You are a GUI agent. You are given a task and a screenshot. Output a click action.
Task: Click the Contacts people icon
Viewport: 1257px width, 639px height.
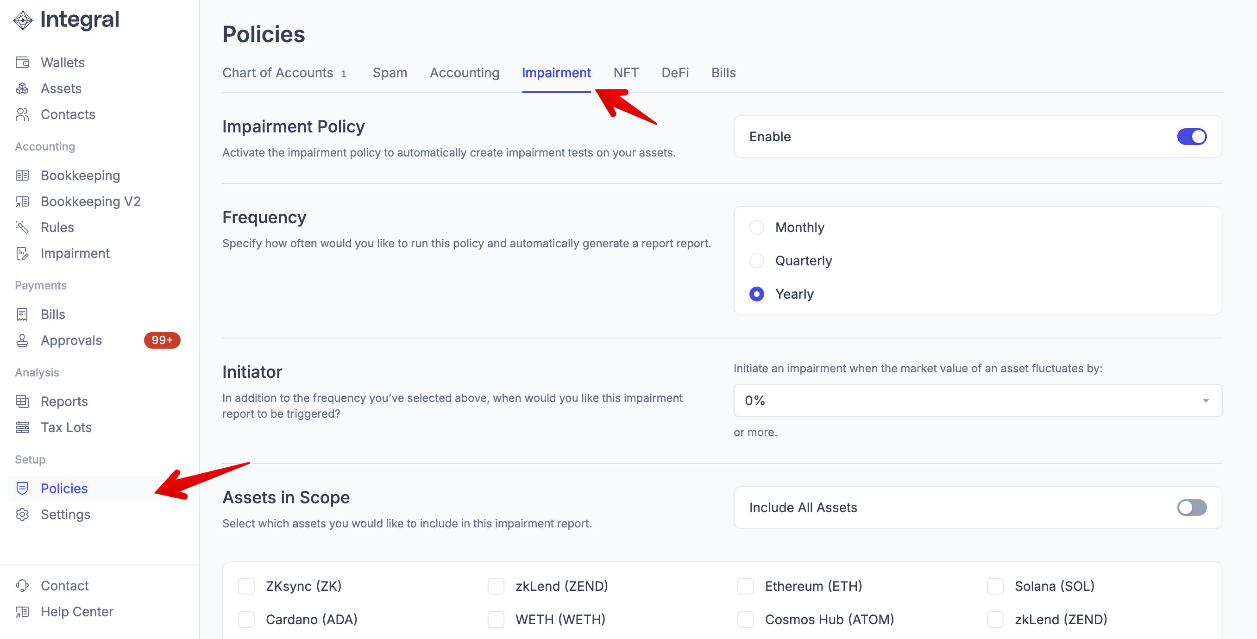22,114
